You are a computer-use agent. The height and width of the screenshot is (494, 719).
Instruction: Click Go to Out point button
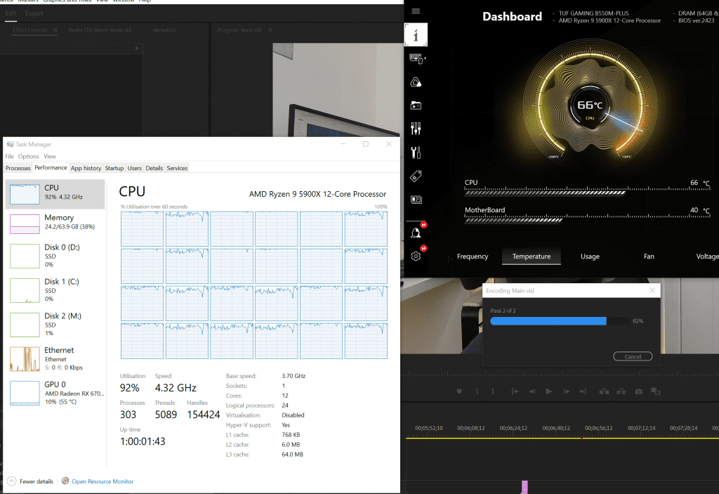(x=583, y=391)
